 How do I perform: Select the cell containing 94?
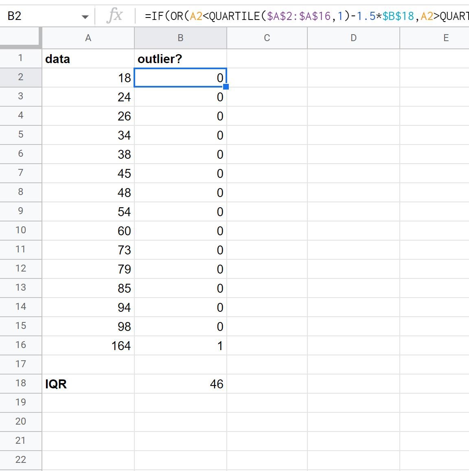(88, 307)
